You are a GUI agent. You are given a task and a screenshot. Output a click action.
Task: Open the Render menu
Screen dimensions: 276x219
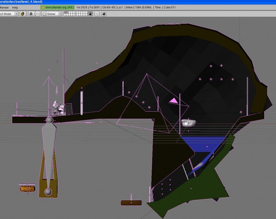[x=4, y=7]
